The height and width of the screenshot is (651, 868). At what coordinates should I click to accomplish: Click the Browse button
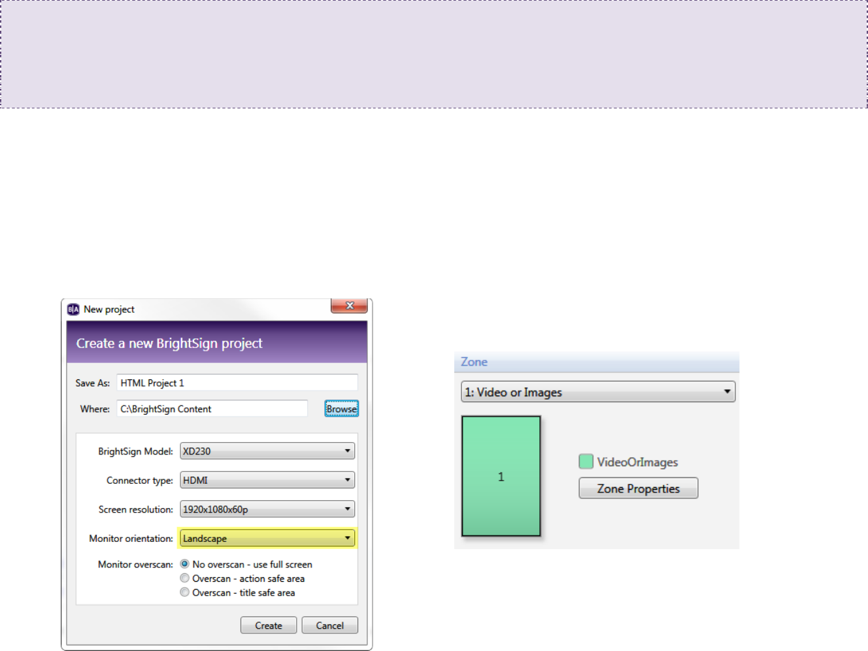tap(342, 409)
